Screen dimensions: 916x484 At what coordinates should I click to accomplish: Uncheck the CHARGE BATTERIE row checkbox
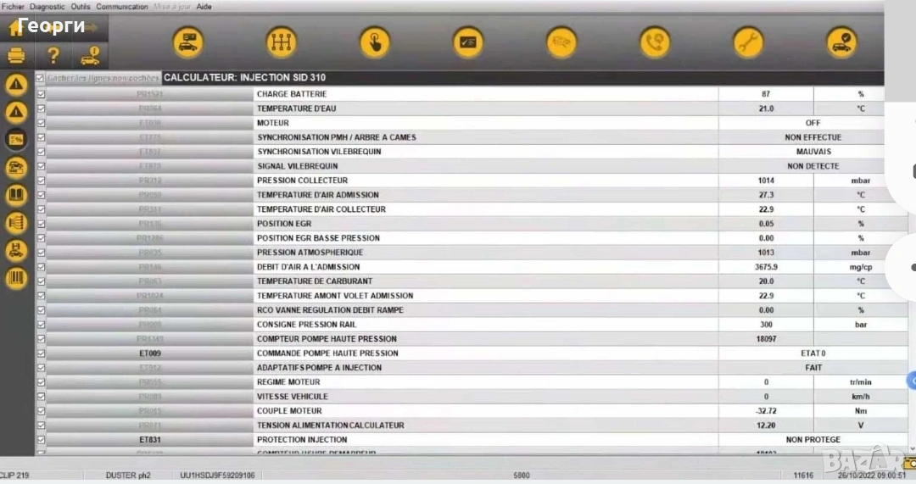click(40, 94)
